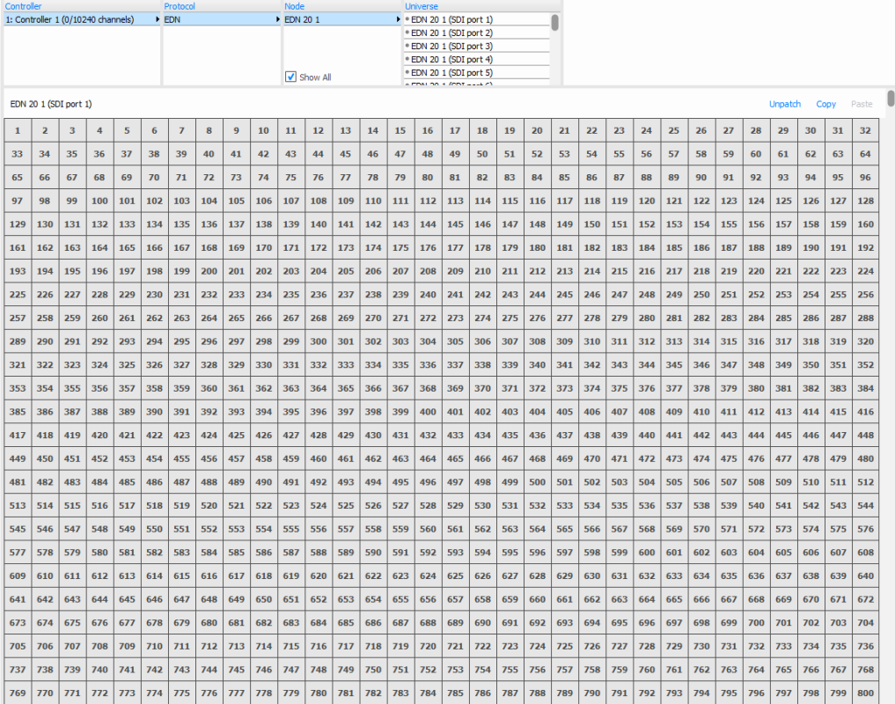Select universe EDN 20 1 (SDI port 5)
The height and width of the screenshot is (704, 895).
pos(477,72)
